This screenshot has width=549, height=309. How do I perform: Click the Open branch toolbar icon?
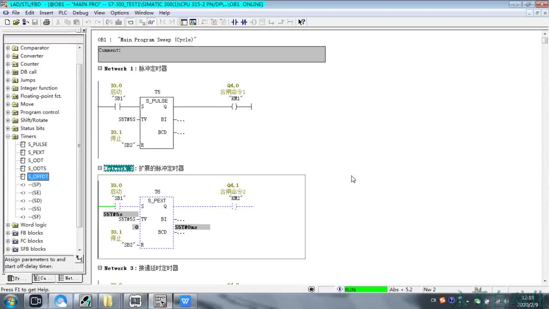271,22
